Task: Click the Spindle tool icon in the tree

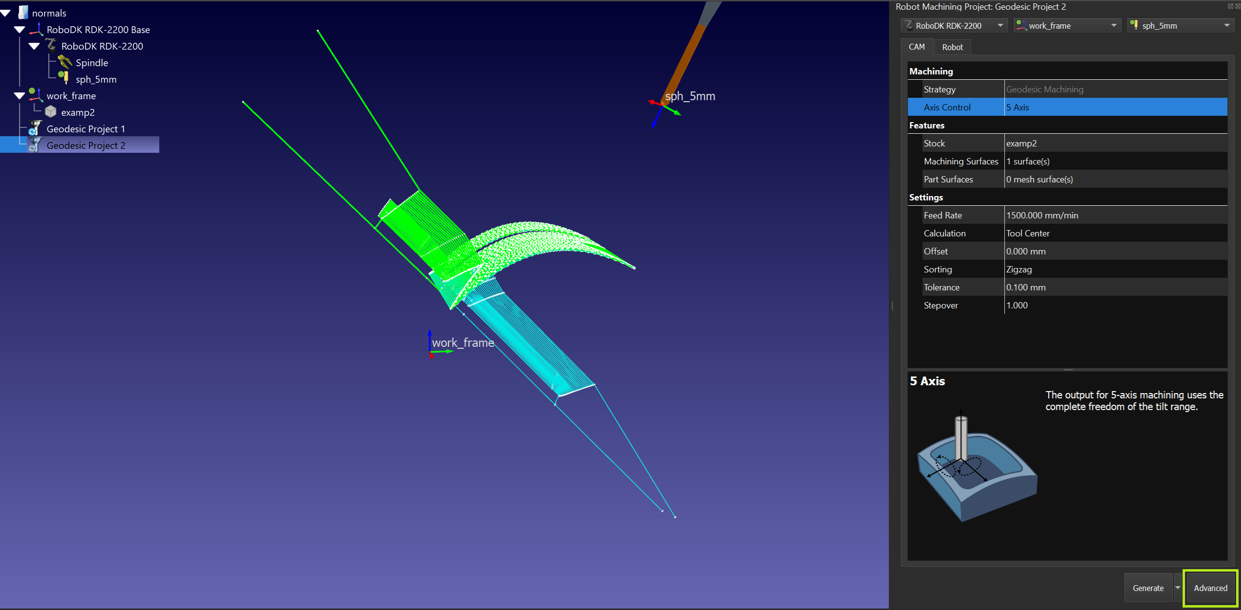Action: (65, 62)
